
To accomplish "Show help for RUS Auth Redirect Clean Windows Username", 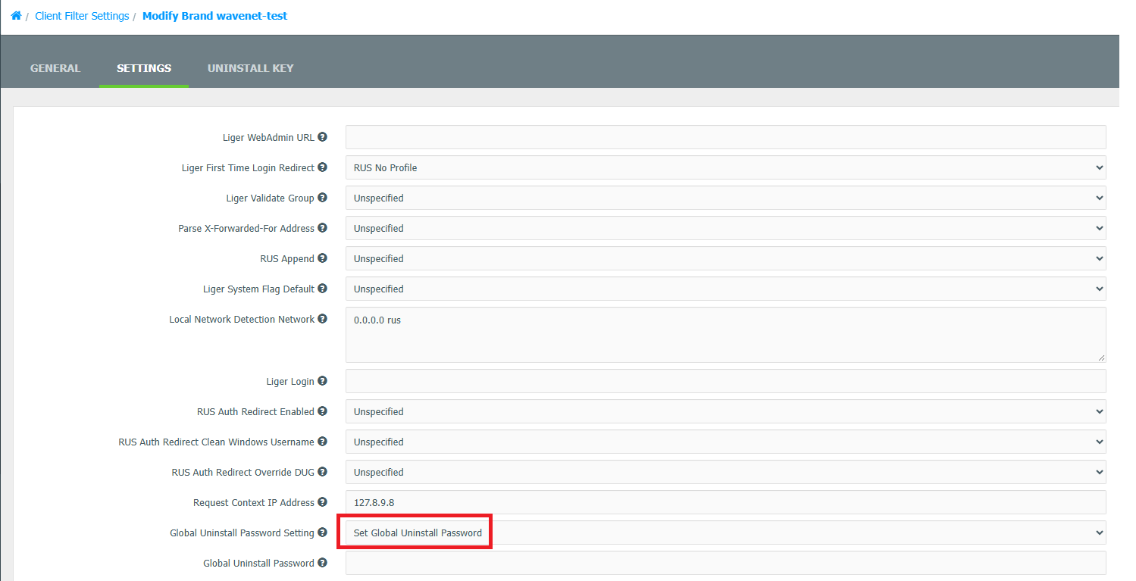I will click(322, 442).
